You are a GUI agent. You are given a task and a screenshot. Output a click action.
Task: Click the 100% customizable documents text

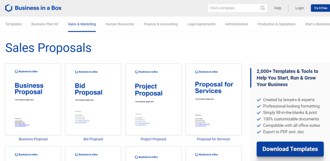291,119
